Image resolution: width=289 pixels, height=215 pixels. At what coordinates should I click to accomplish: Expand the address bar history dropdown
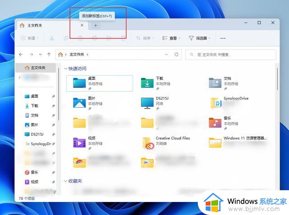pyautogui.click(x=167, y=55)
